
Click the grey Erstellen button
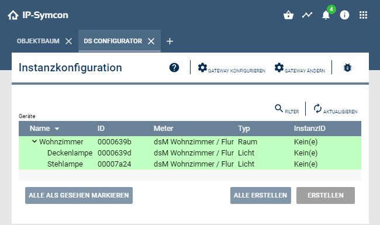tap(326, 195)
